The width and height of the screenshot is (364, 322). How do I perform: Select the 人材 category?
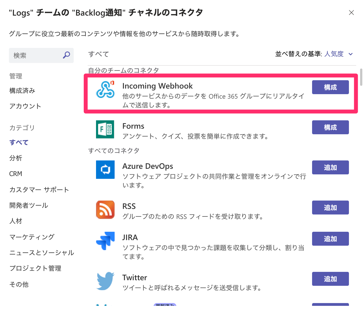[x=16, y=221]
